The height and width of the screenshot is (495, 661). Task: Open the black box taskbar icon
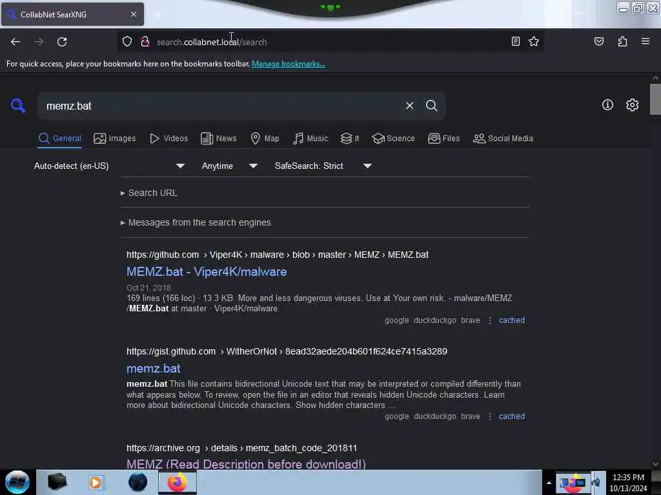pyautogui.click(x=57, y=482)
